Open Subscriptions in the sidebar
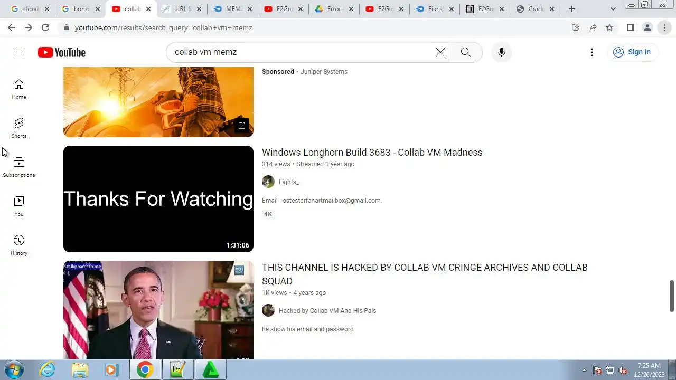Image resolution: width=676 pixels, height=380 pixels. coord(19,167)
